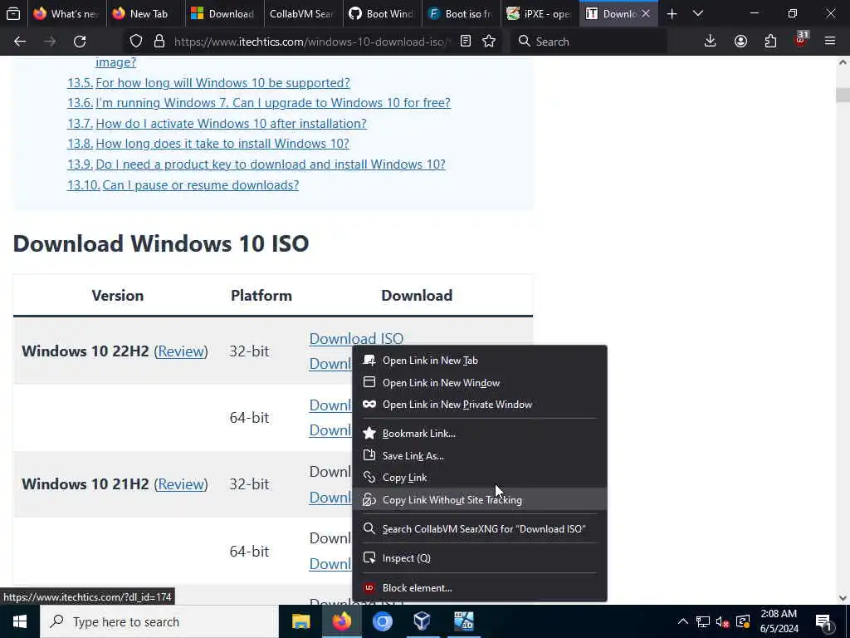Open the Windows 10 installer taskbar icon
The image size is (850, 638).
(x=463, y=621)
